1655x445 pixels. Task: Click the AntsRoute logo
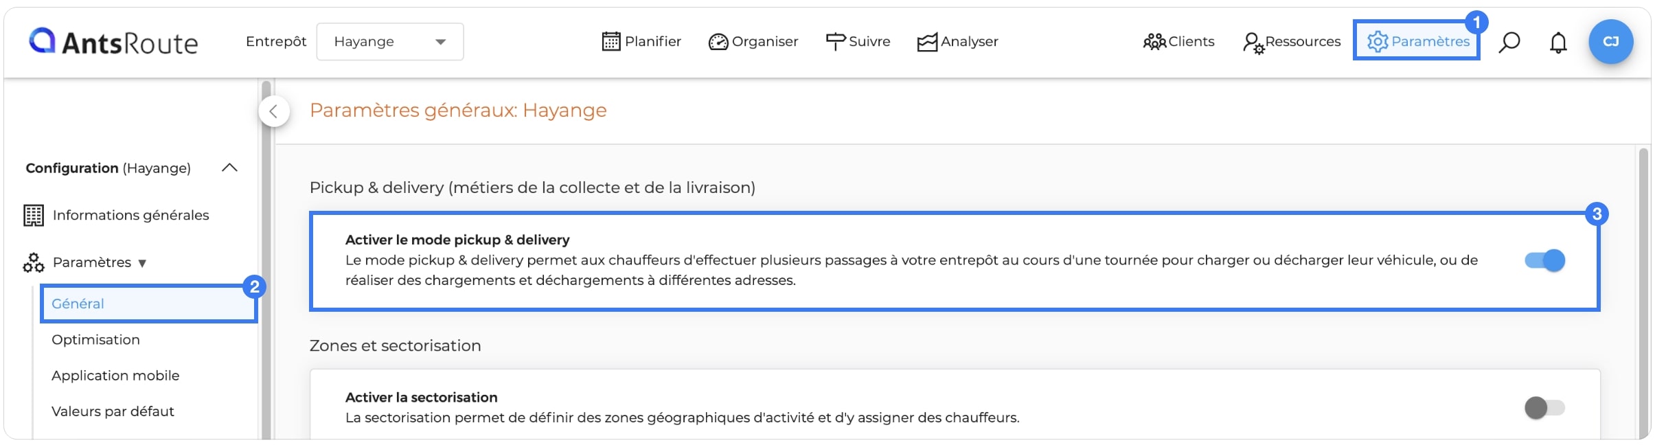113,42
